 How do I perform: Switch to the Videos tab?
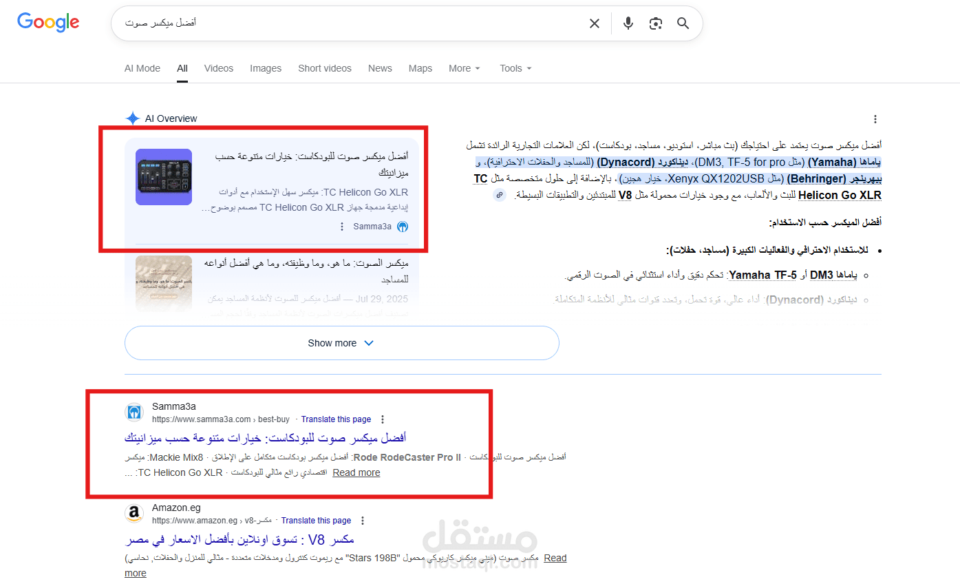(x=219, y=68)
